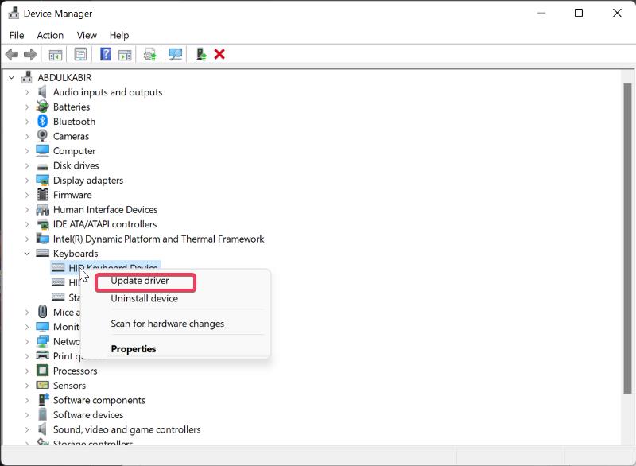Click the Firmware chip icon
The height and width of the screenshot is (466, 636).
click(x=42, y=195)
